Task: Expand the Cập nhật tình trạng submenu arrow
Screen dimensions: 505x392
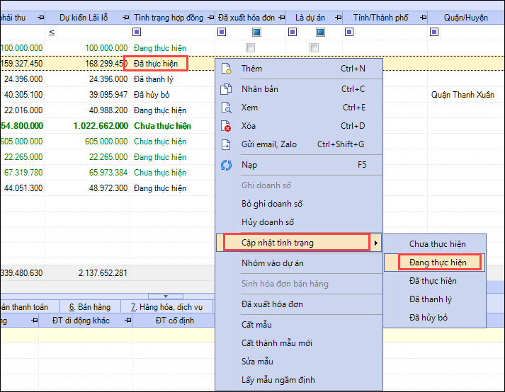Action: click(375, 243)
